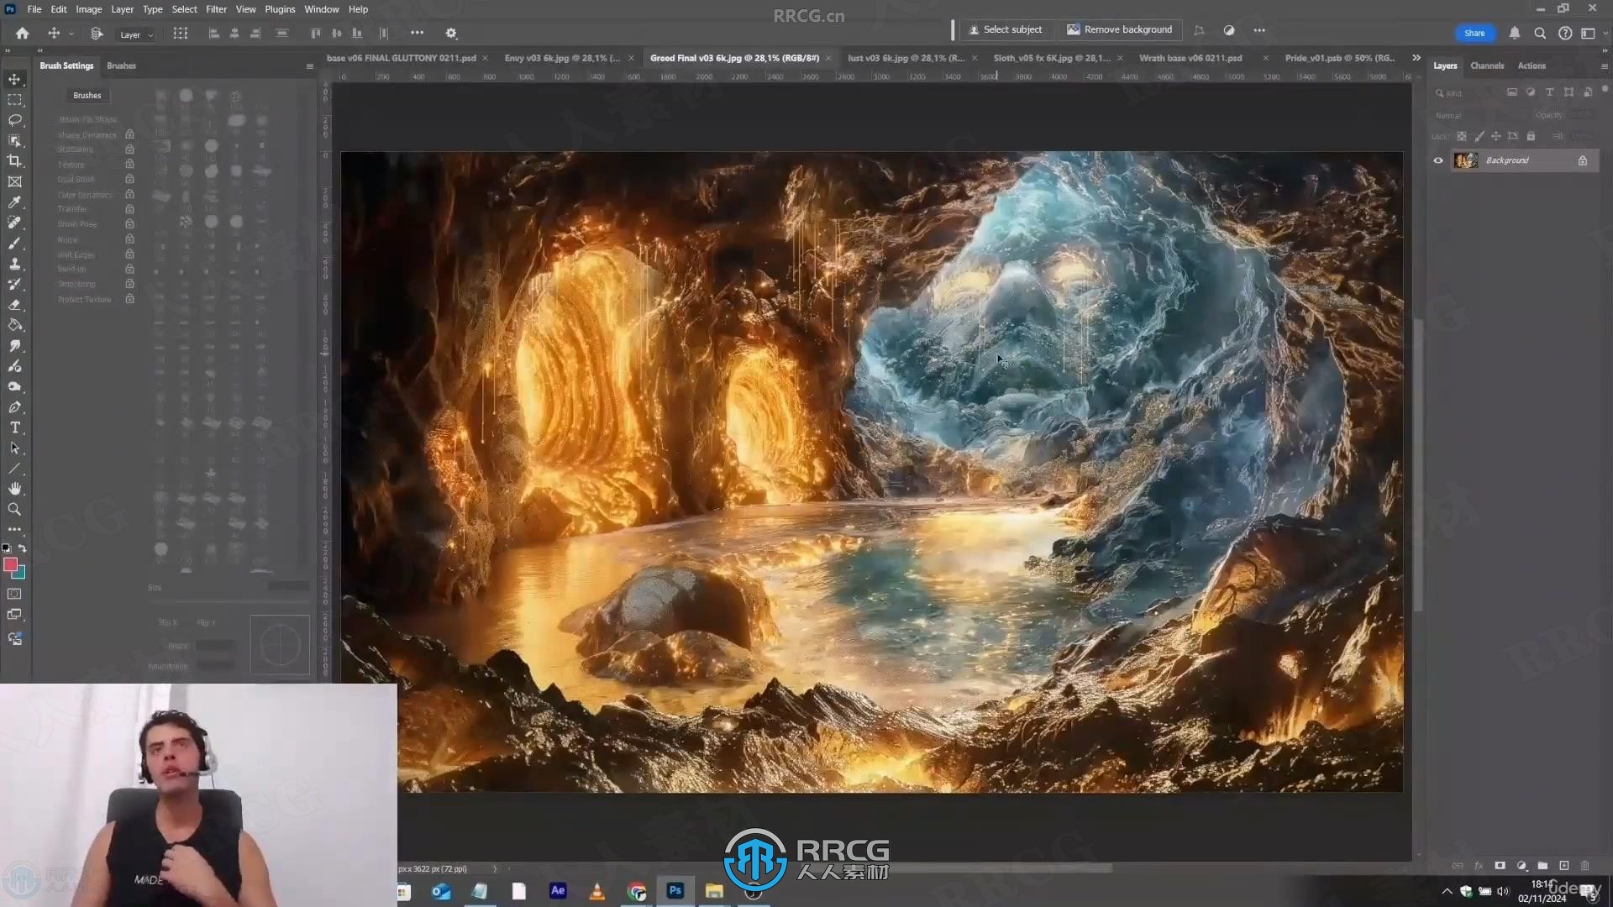Open the Layers panel menu
Screen dimensions: 1613x907
tap(1604, 66)
